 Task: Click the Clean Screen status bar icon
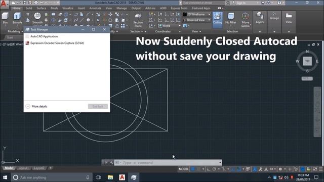point(315,169)
